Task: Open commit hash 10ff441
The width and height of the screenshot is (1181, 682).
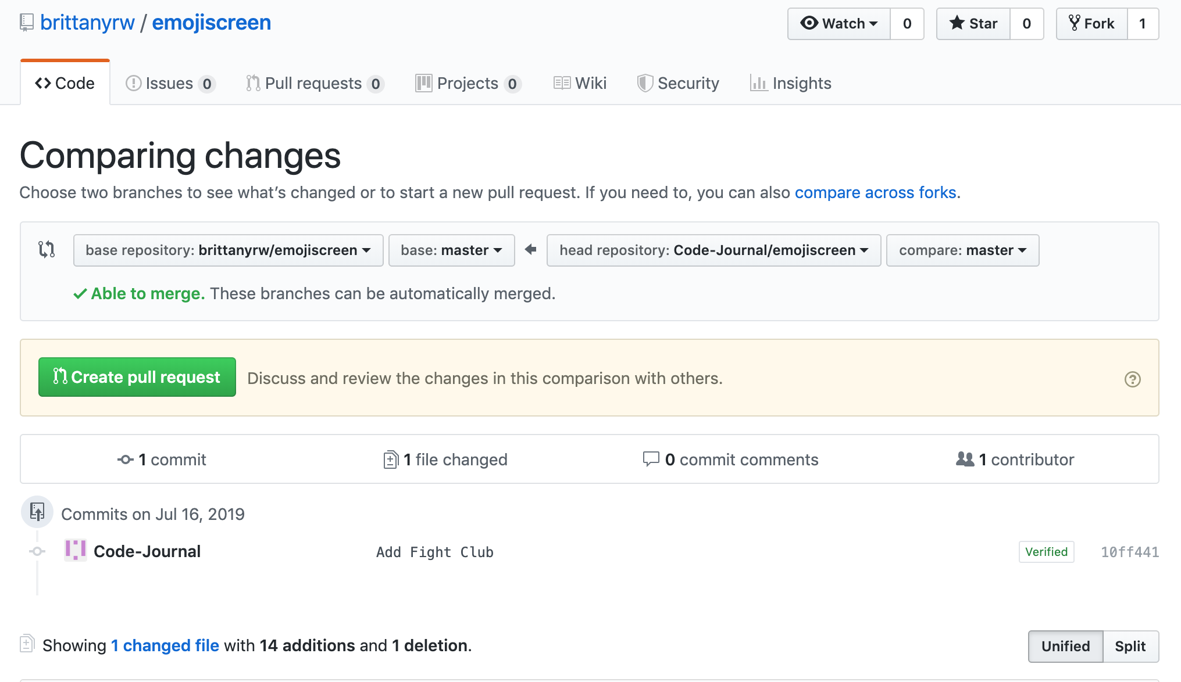Action: pyautogui.click(x=1129, y=552)
